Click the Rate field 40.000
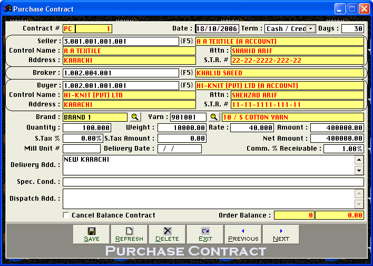The width and height of the screenshot is (373, 266). [252, 128]
